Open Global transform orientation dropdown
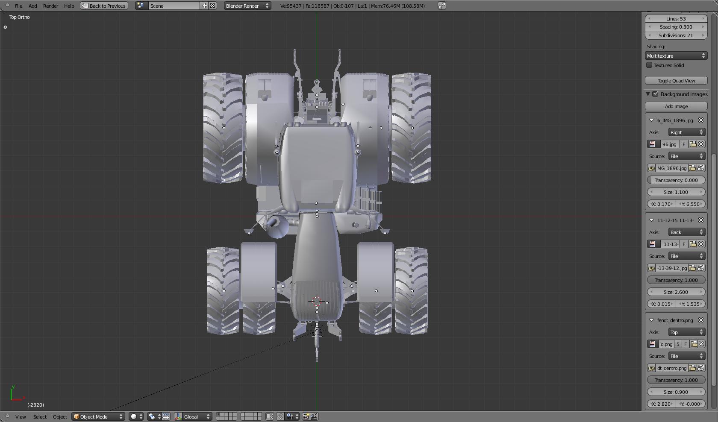The width and height of the screenshot is (718, 422). coord(197,417)
